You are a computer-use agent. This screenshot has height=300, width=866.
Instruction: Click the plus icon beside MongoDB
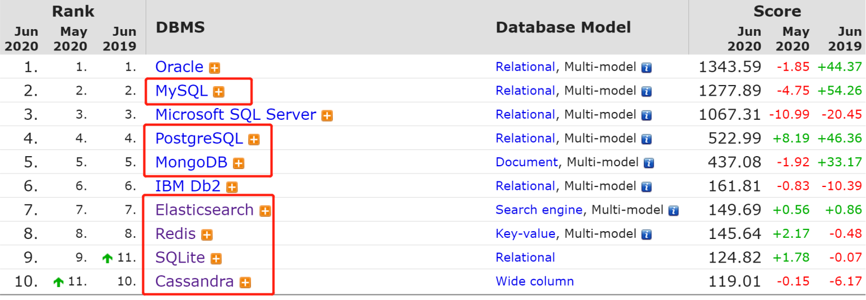pyautogui.click(x=239, y=163)
